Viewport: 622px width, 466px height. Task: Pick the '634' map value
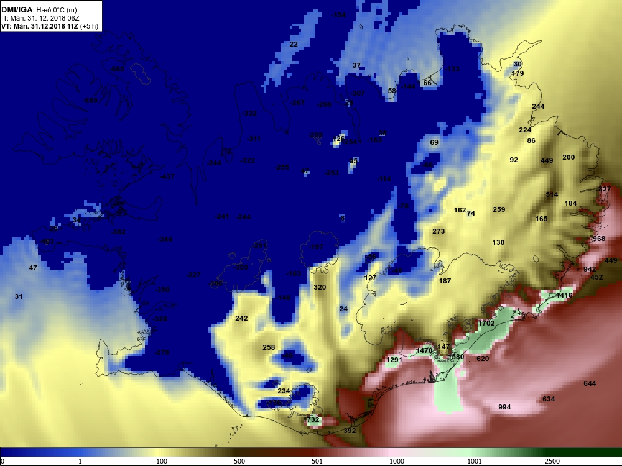pyautogui.click(x=549, y=399)
